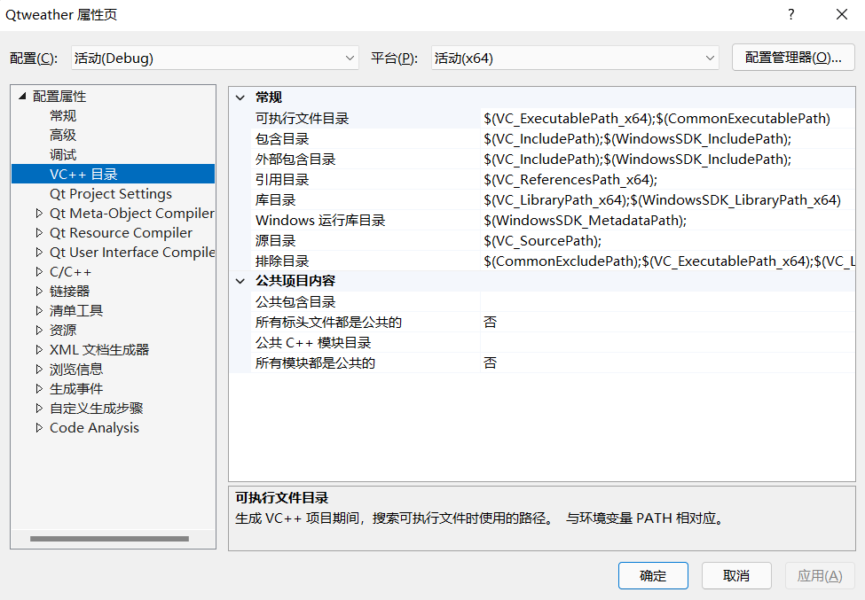Click the 取消 button
The image size is (865, 600).
coord(736,576)
